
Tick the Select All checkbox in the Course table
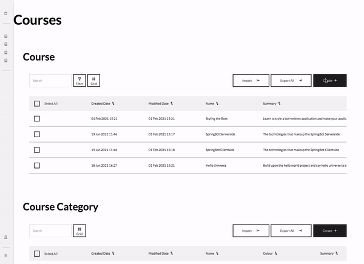click(x=37, y=104)
